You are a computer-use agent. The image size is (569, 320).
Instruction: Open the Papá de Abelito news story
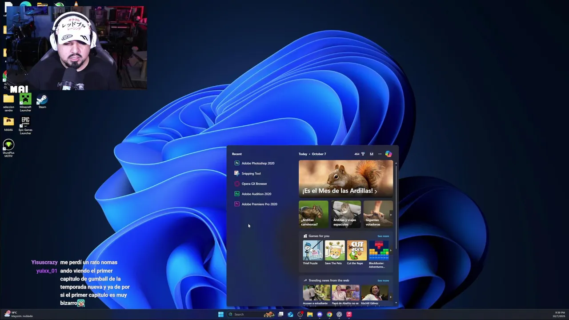click(x=345, y=295)
